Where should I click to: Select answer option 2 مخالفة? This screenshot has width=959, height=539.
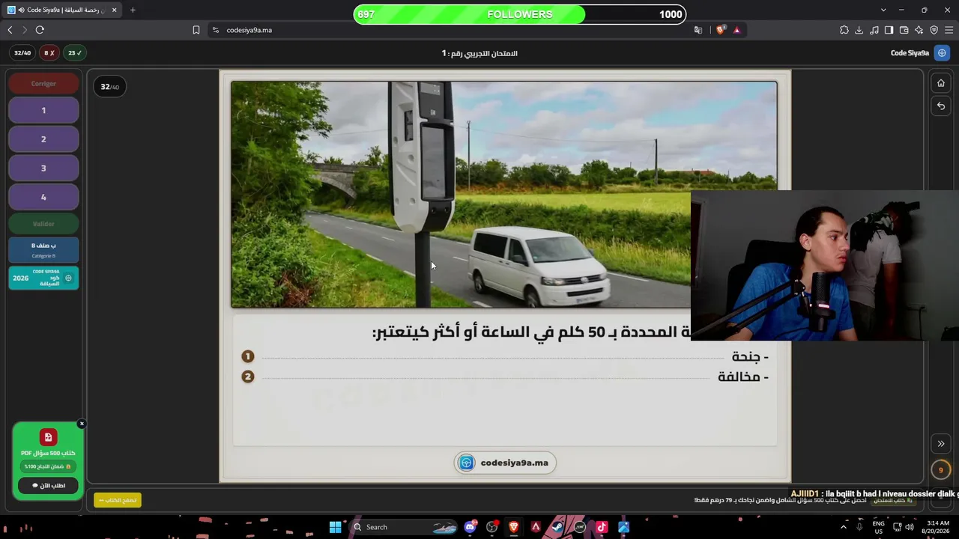[506, 377]
